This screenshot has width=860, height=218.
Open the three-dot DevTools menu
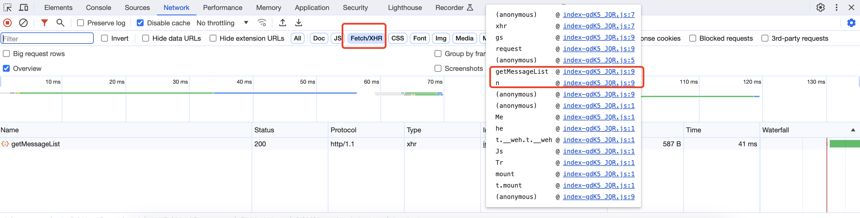[836, 7]
